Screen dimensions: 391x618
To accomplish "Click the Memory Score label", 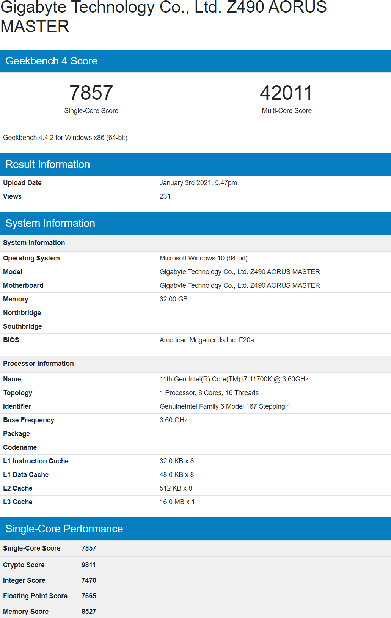I will point(26,612).
